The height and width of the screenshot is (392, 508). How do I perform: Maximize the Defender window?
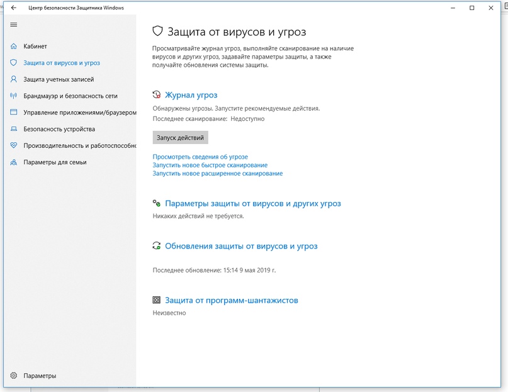click(x=472, y=8)
